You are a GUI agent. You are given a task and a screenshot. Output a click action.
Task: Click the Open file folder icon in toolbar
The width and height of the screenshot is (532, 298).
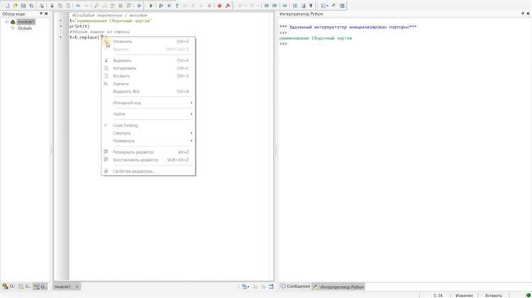(16, 6)
